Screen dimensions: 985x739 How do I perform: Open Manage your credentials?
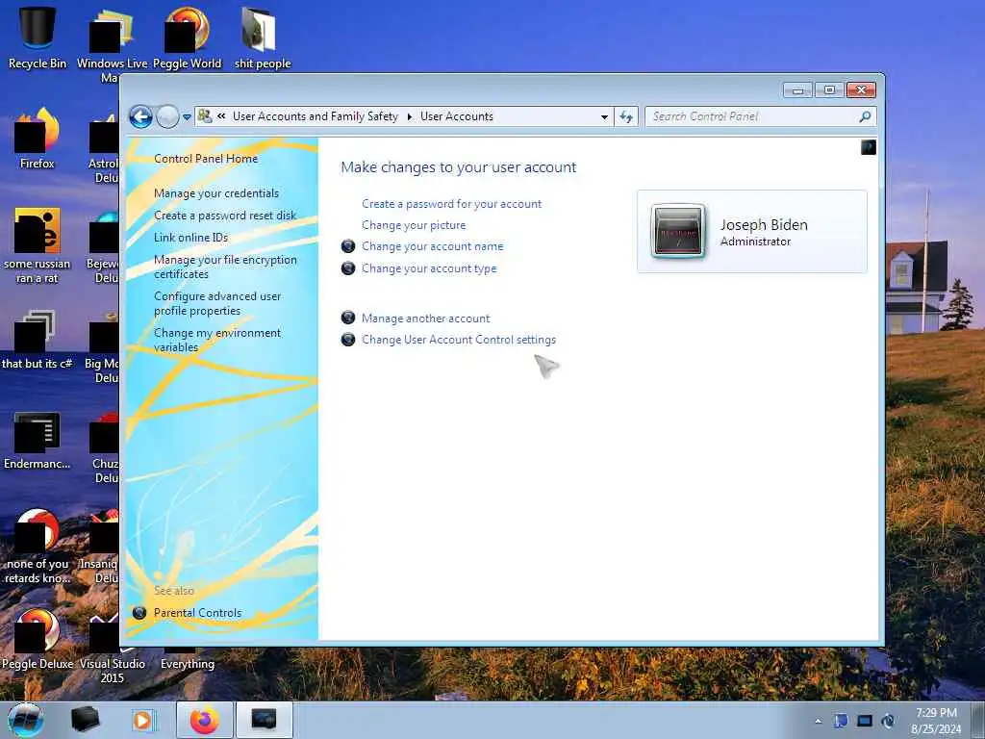tap(216, 192)
